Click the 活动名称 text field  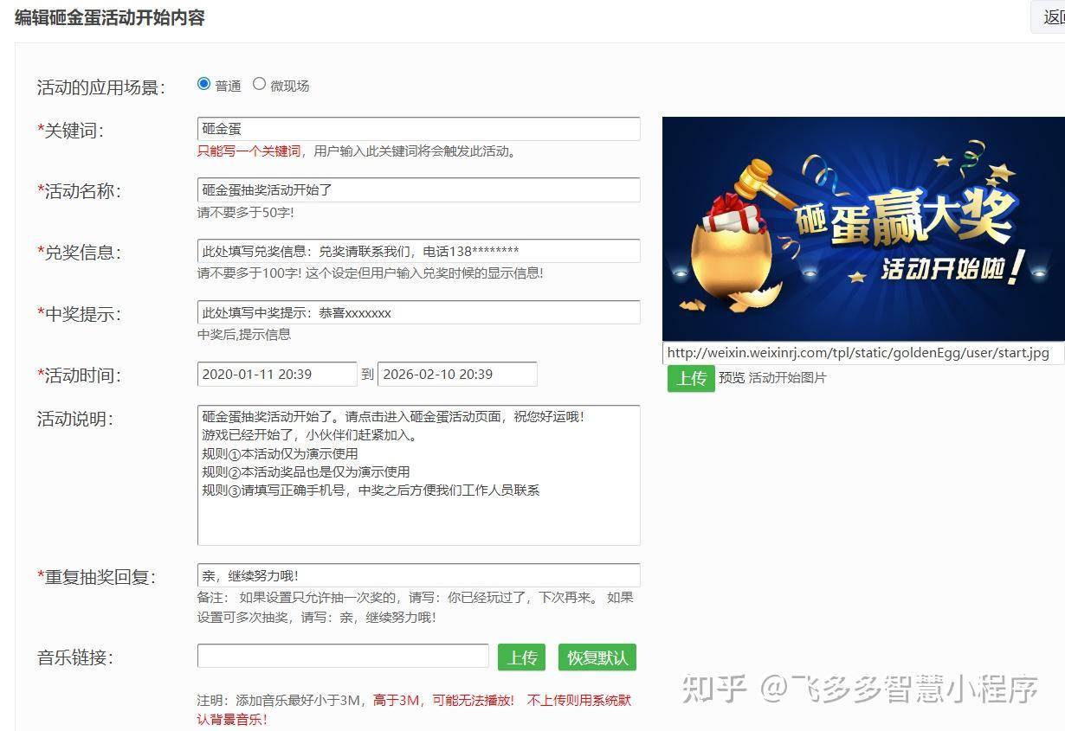[418, 190]
